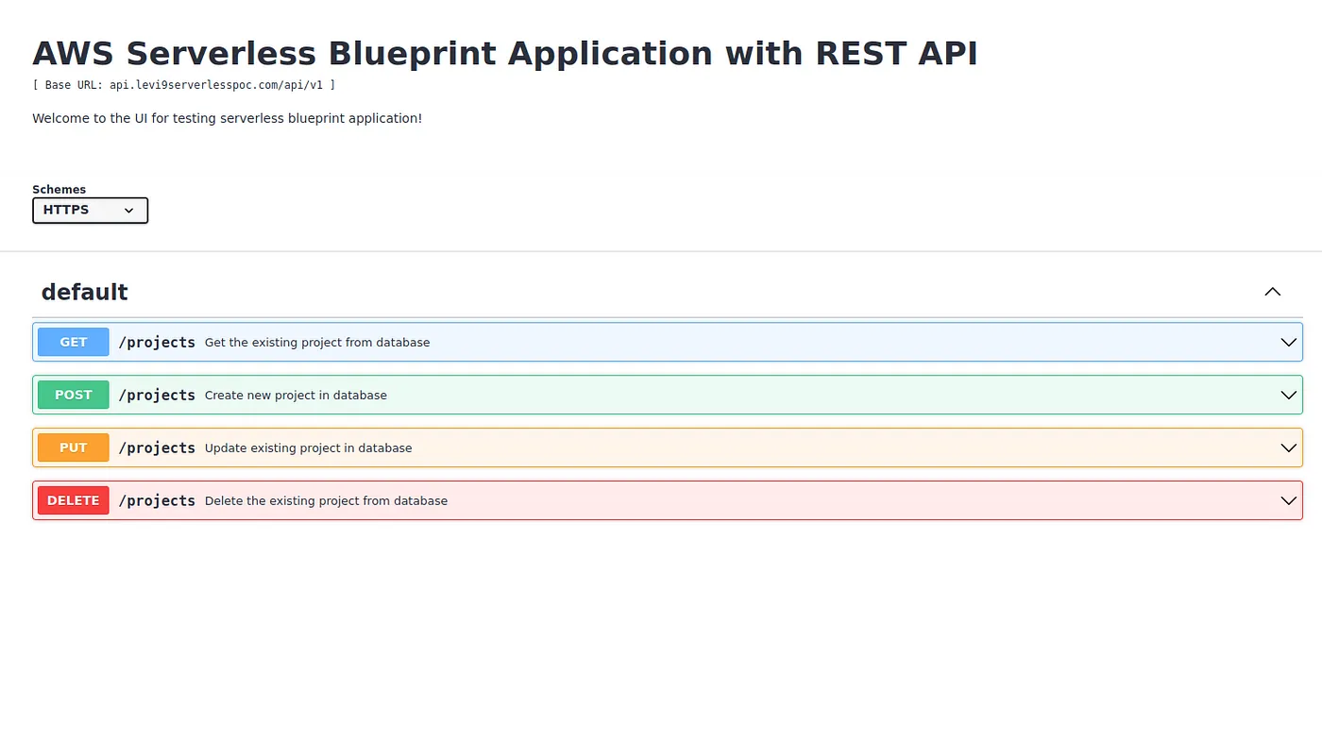The image size is (1322, 743).
Task: Click the default section heading
Action: pos(84,292)
